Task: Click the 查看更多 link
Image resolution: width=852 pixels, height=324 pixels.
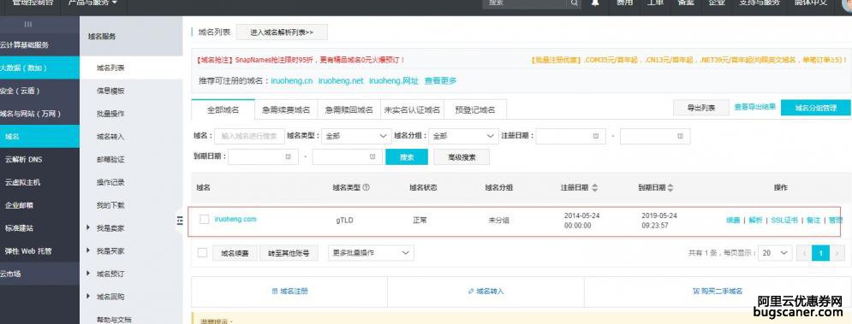Action: (440, 81)
